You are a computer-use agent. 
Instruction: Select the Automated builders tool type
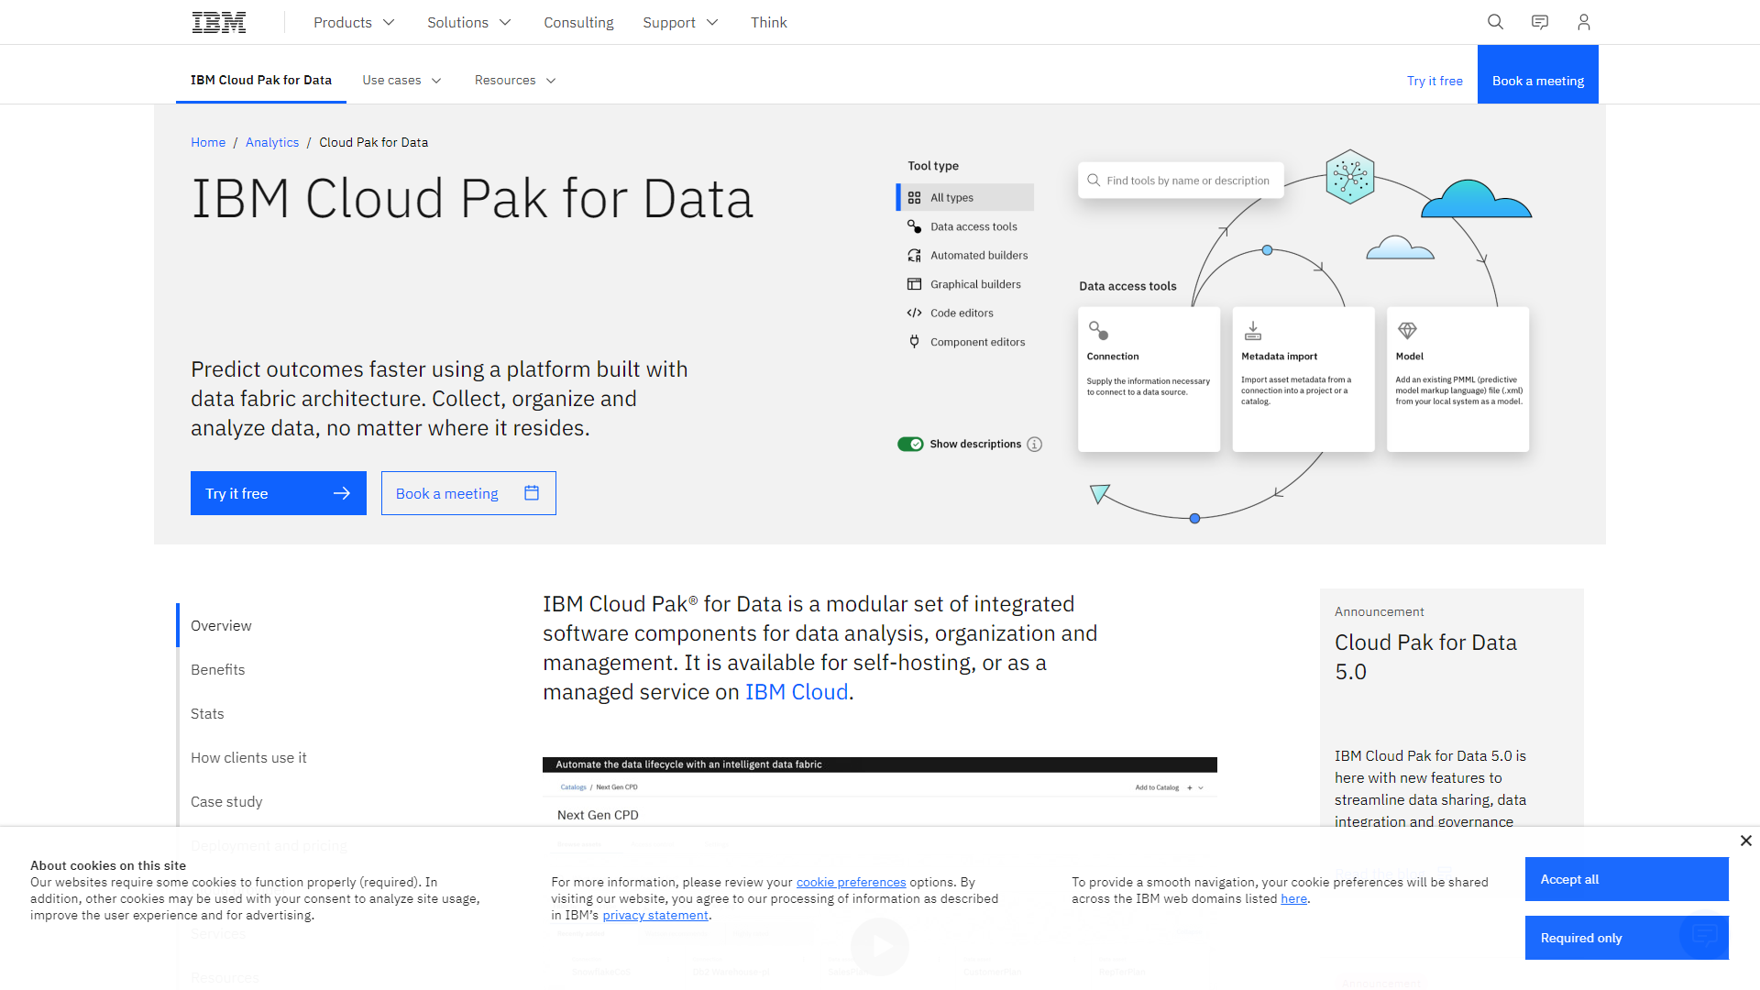[979, 255]
